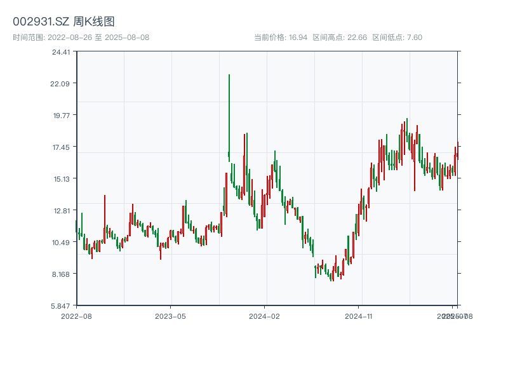Viewport: 508px width, 381px height.
Task: Click the tallest green candlestick peaking near 22.66
Action: coord(229,118)
